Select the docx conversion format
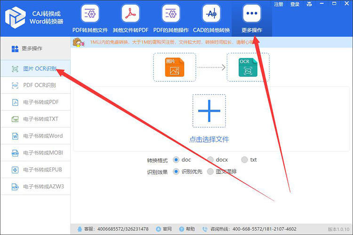The height and width of the screenshot is (235, 353). pyautogui.click(x=210, y=160)
